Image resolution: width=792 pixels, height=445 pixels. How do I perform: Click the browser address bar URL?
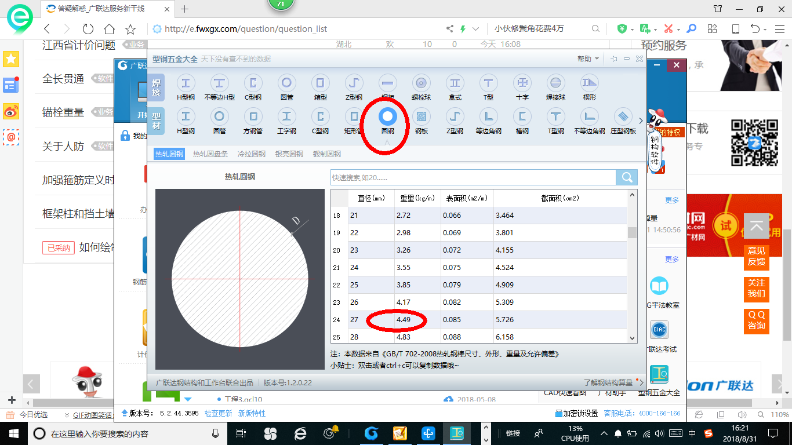point(246,29)
